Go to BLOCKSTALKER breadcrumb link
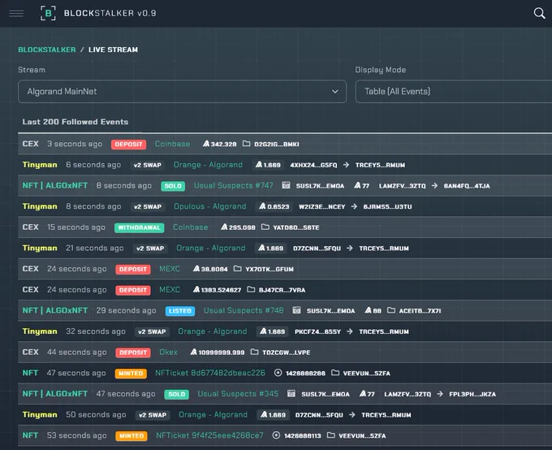This screenshot has width=552, height=450. click(47, 50)
